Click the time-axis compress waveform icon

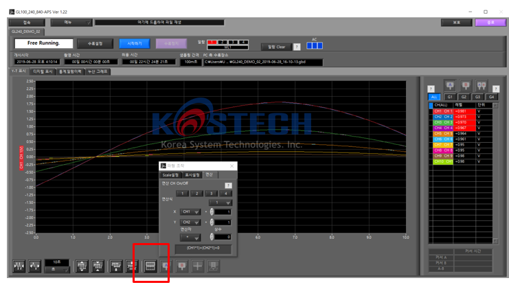tap(19, 266)
